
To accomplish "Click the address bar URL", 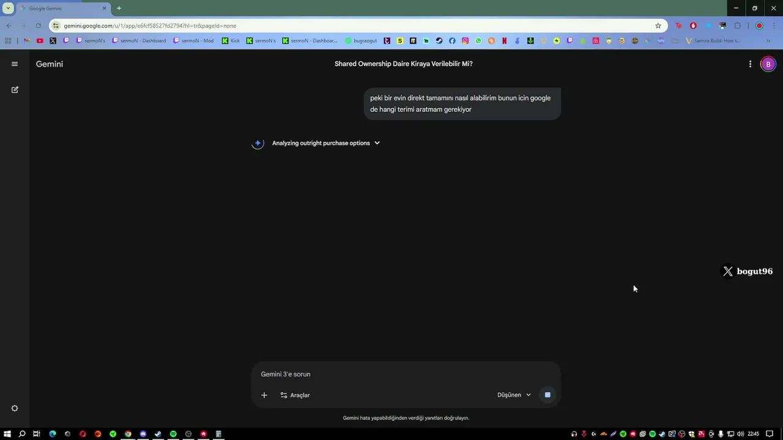I will coord(150,26).
